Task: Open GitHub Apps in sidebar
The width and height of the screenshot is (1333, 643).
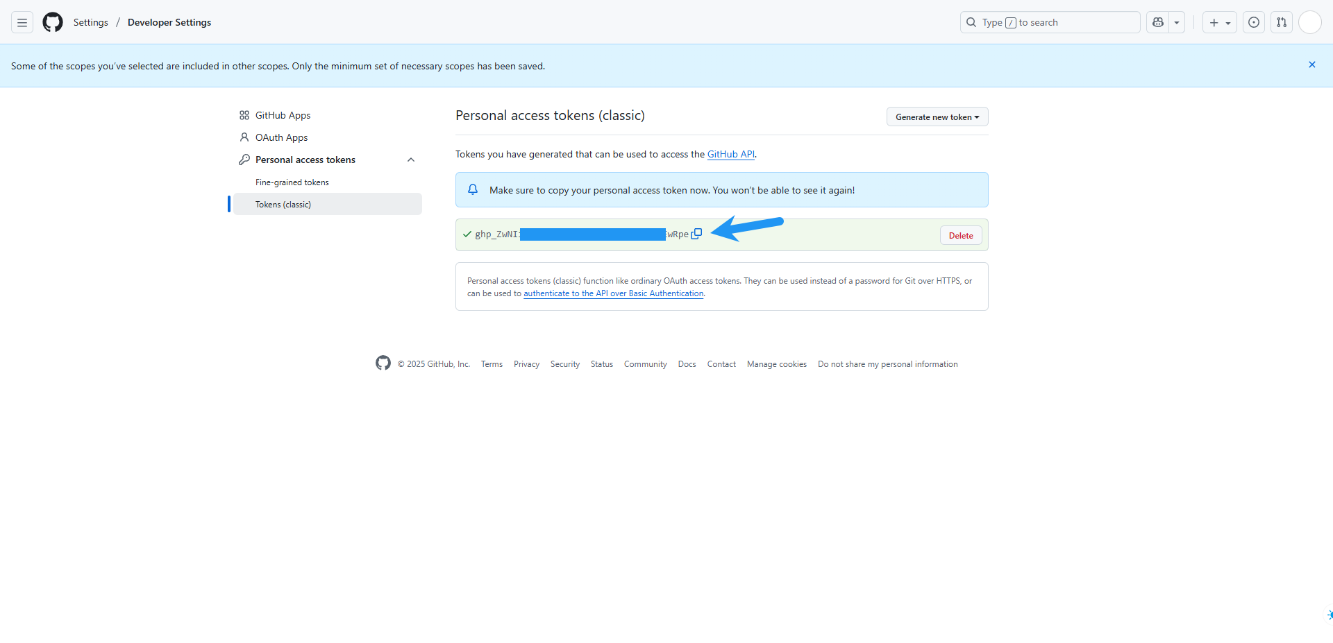Action: [x=283, y=115]
